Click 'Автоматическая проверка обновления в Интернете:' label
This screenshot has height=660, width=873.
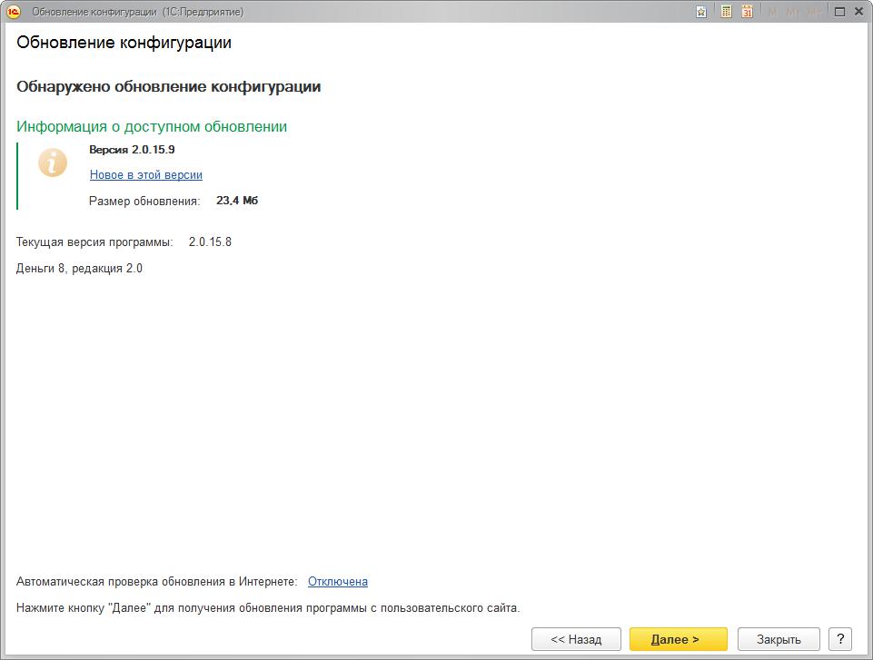click(157, 582)
